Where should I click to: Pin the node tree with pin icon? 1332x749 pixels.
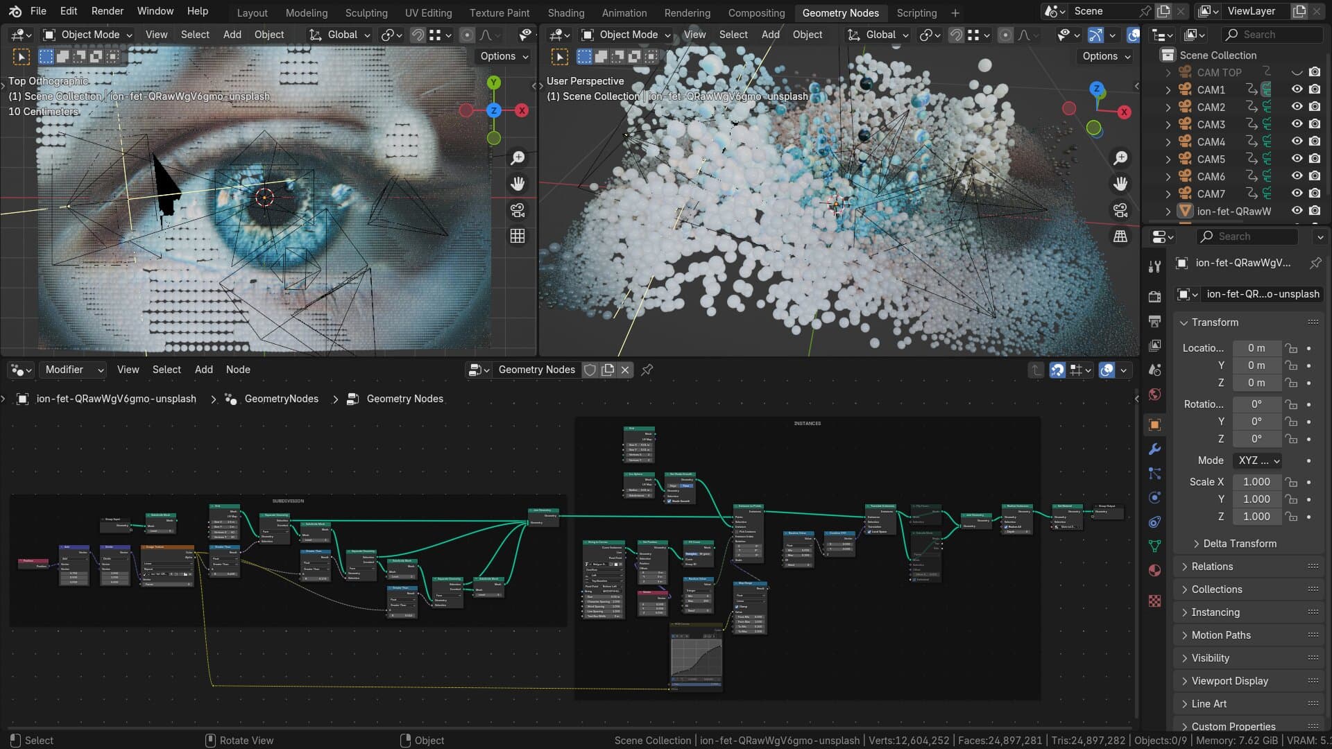coord(647,370)
